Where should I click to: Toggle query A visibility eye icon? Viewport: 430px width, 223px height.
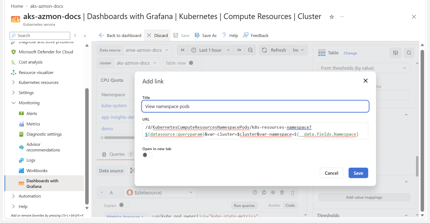click(x=273, y=192)
